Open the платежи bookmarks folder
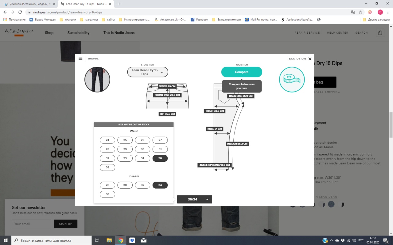The height and width of the screenshot is (245, 393). click(68, 20)
